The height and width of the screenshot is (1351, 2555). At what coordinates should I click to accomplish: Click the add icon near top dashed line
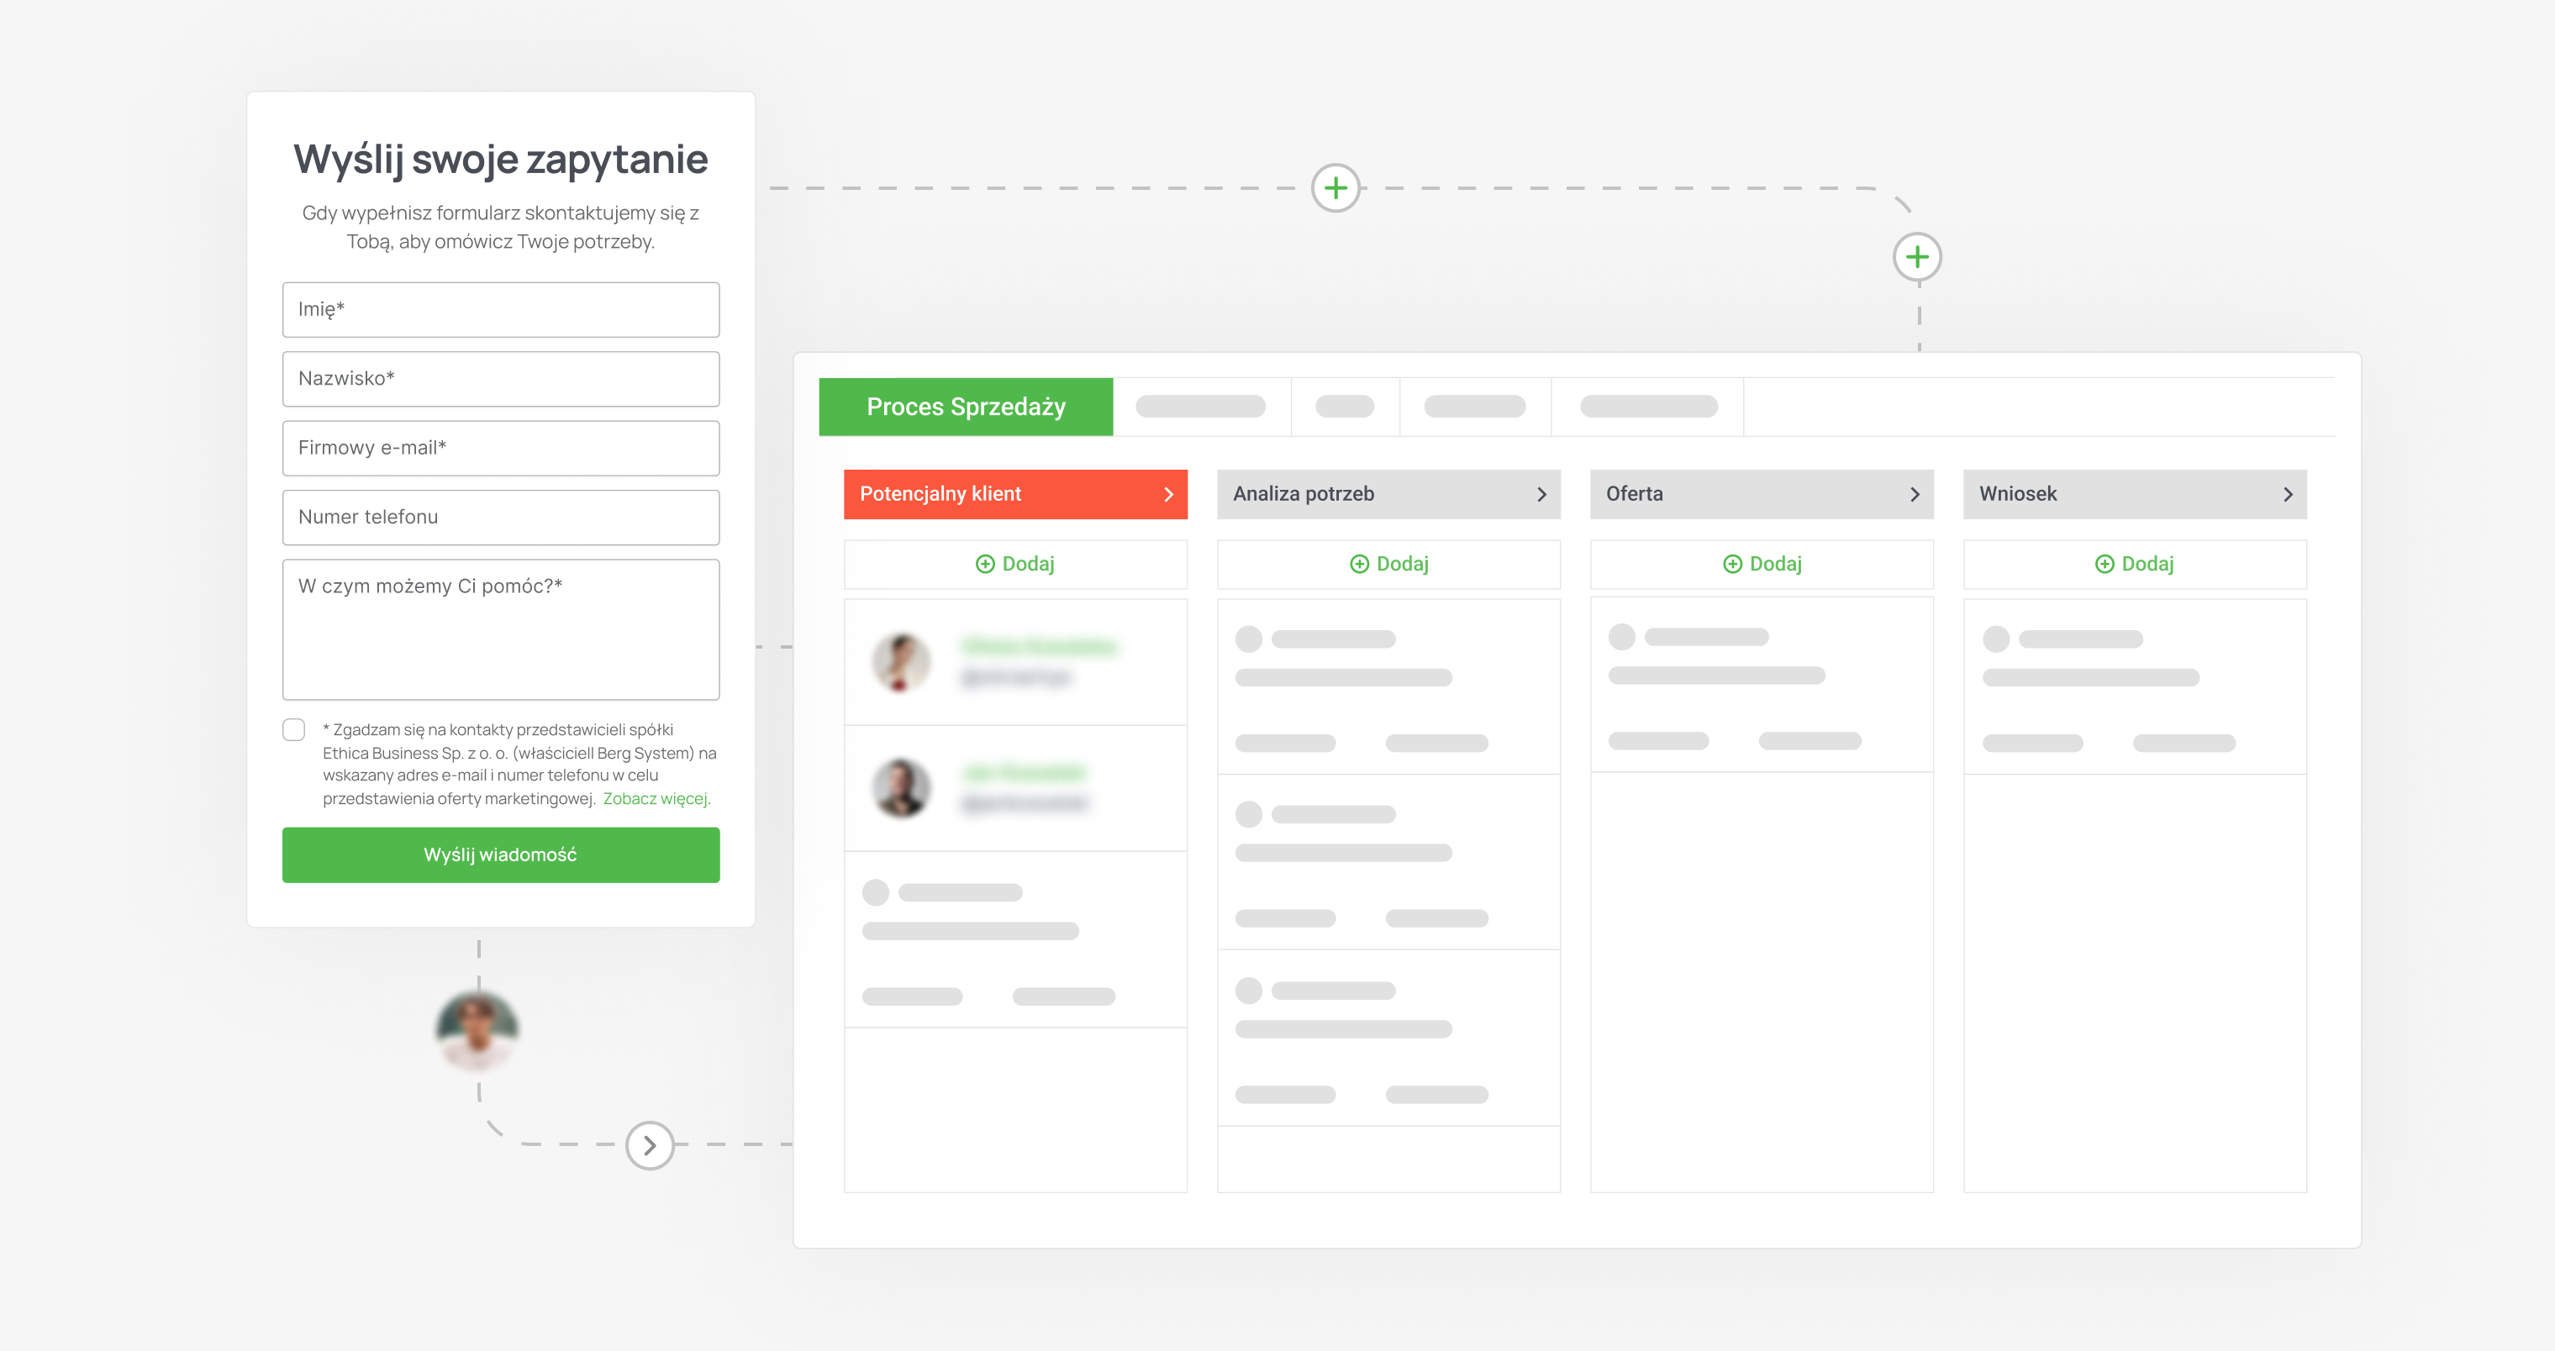[1335, 187]
